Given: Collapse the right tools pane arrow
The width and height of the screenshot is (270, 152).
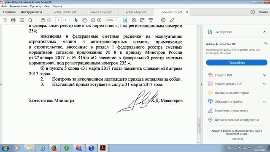Looking at the screenshot, I should click(x=202, y=84).
